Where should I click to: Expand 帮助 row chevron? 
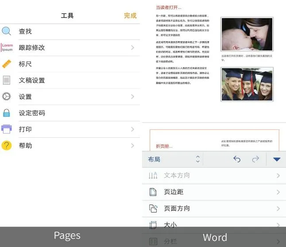pos(133,146)
